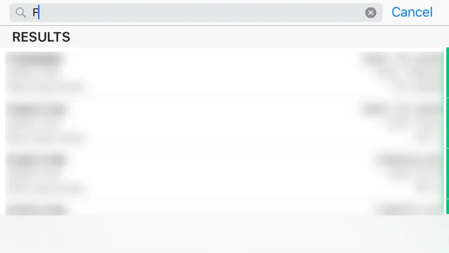Click the third result's right-side blurred value
The image size is (449, 253).
coord(408,160)
